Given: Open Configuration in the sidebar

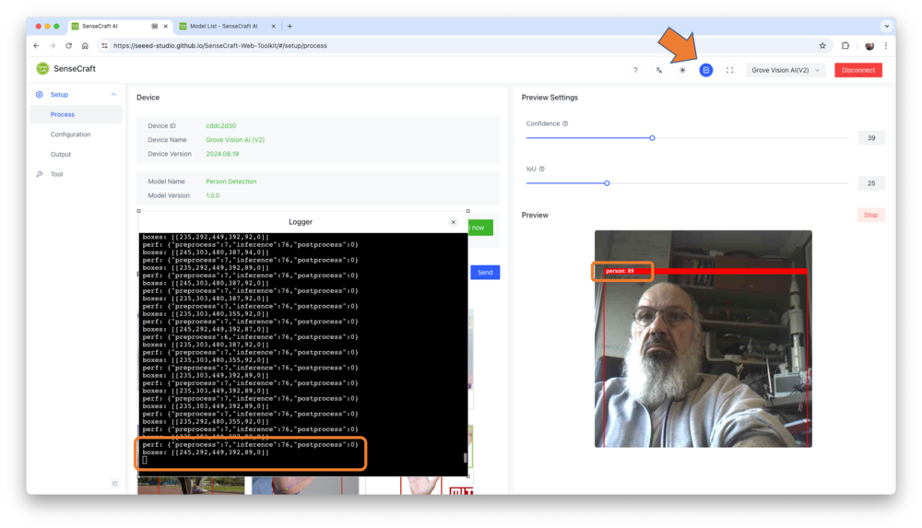Looking at the screenshot, I should 70,135.
